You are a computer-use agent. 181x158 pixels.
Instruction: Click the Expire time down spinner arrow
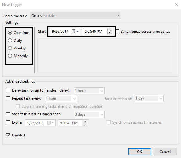coord(85,124)
